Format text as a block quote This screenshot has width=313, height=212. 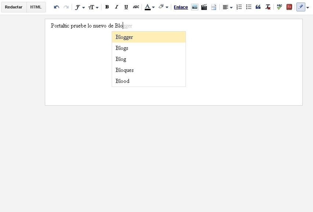(258, 7)
